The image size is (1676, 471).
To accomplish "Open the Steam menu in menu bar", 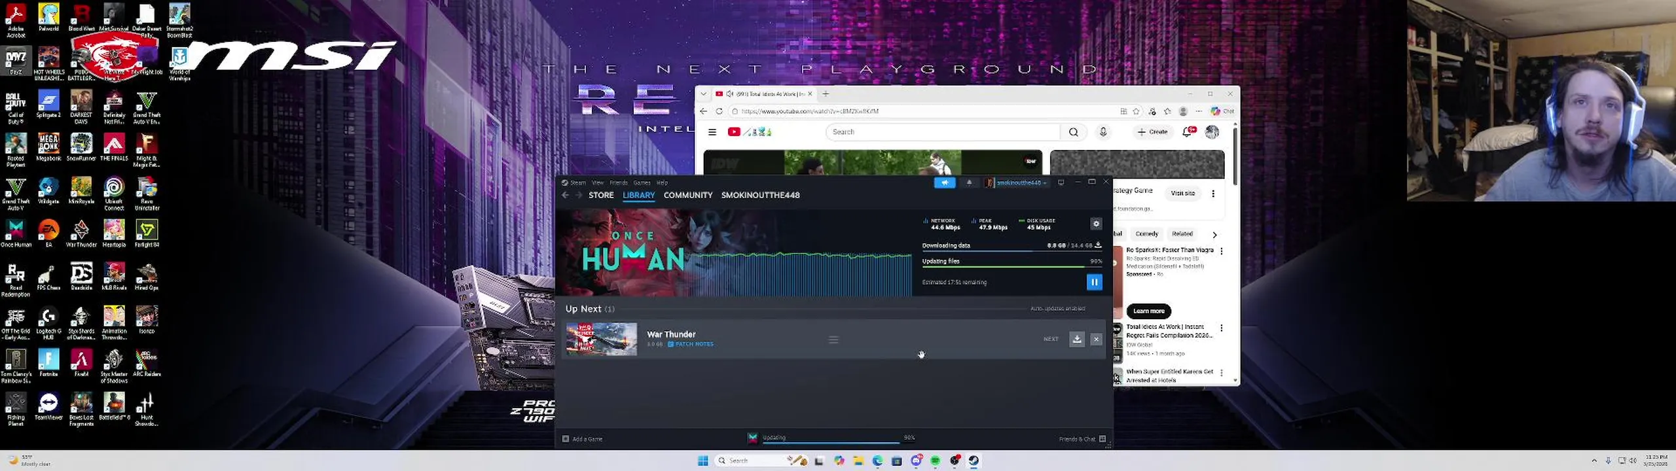I will [578, 183].
